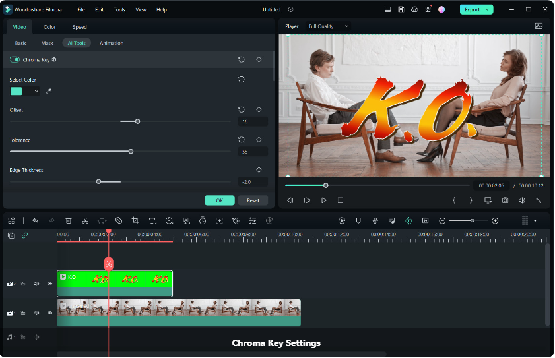The height and width of the screenshot is (358, 555).
Task: Open the Full Quality dropdown
Action: (328, 26)
